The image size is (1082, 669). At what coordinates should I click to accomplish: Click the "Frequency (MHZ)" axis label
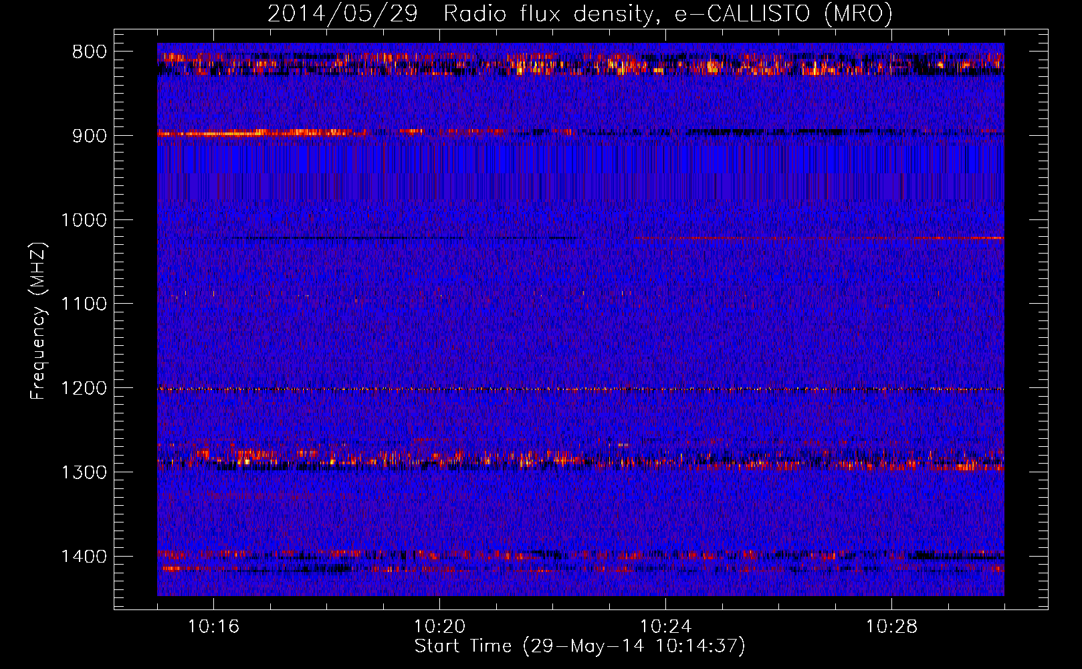pos(39,321)
